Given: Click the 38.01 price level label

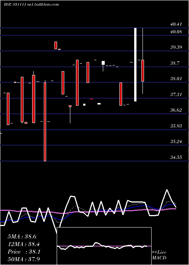Looking at the screenshot, I should click(176, 79).
